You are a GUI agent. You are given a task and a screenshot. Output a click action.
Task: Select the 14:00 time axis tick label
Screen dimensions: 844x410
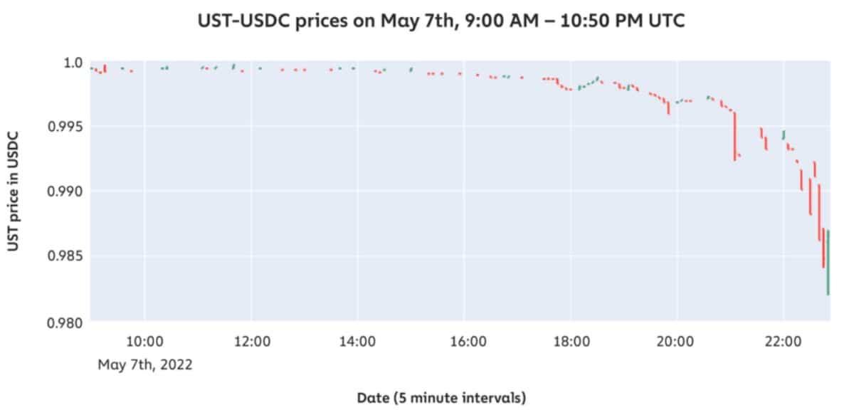tap(357, 342)
